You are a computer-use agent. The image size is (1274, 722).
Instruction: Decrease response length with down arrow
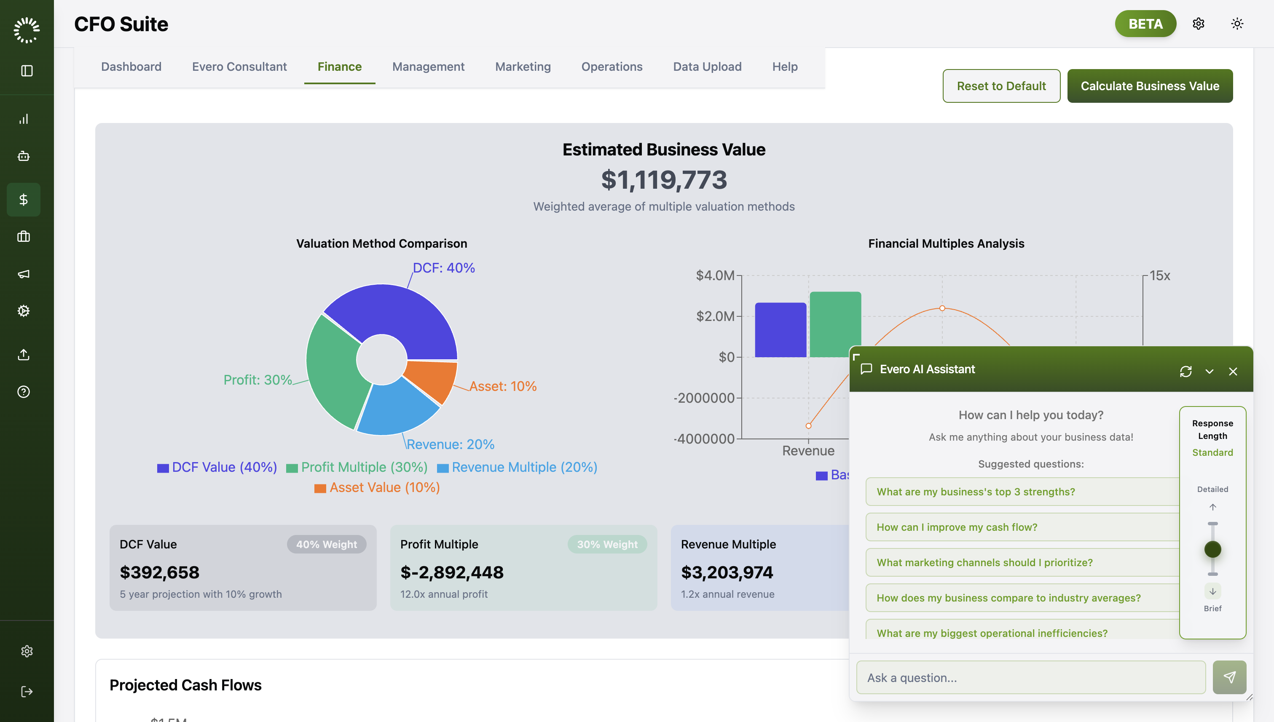click(x=1212, y=591)
